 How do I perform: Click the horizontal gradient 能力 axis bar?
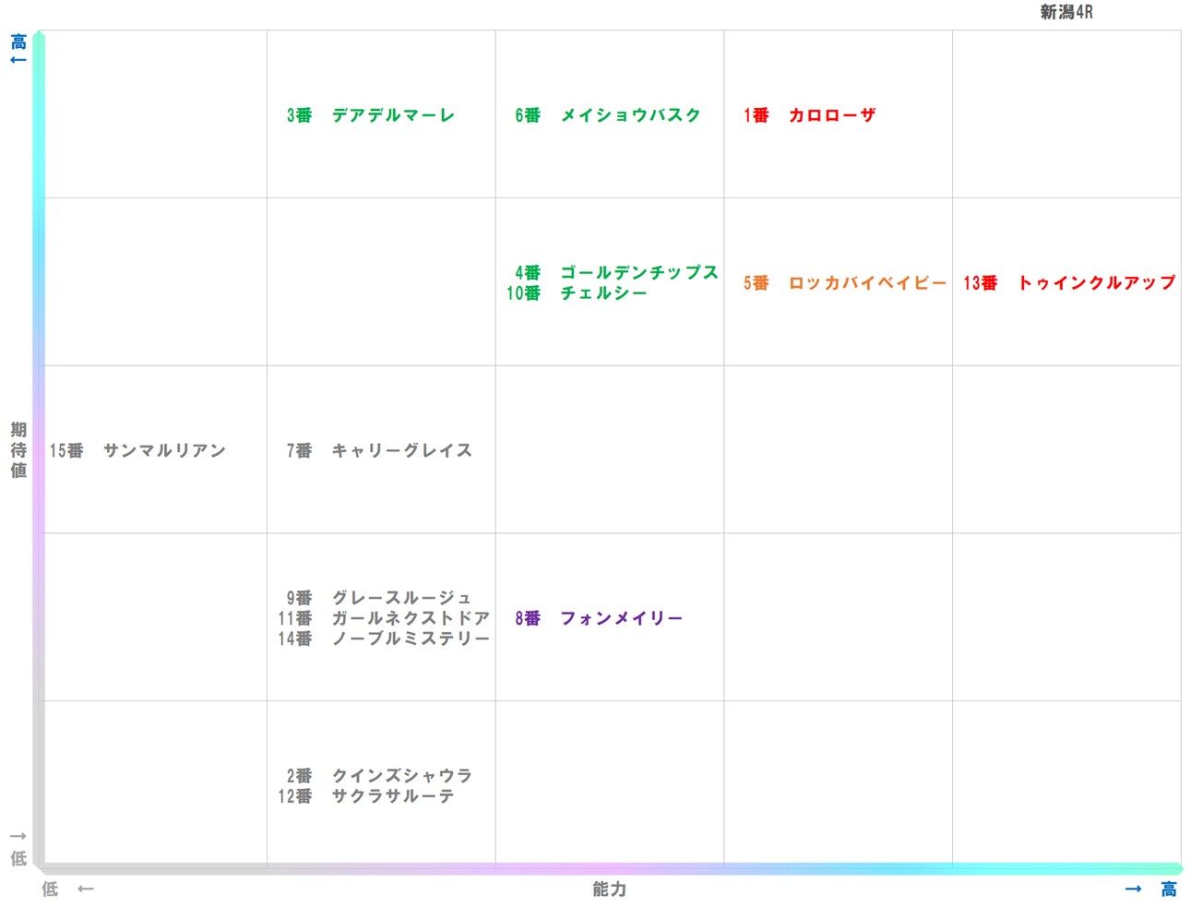point(609,868)
